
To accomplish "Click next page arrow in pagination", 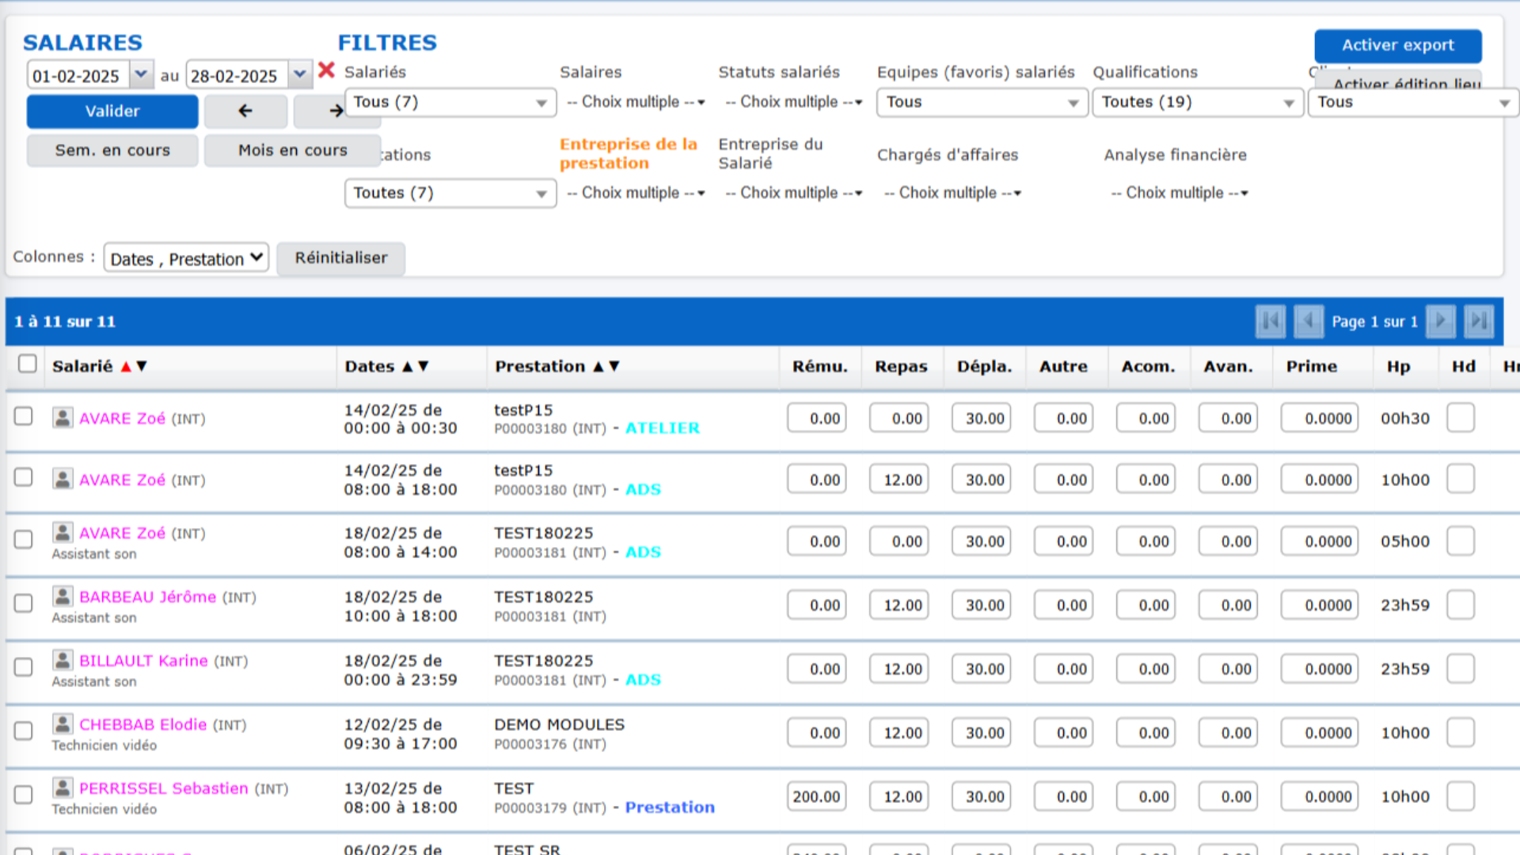I will click(1440, 321).
